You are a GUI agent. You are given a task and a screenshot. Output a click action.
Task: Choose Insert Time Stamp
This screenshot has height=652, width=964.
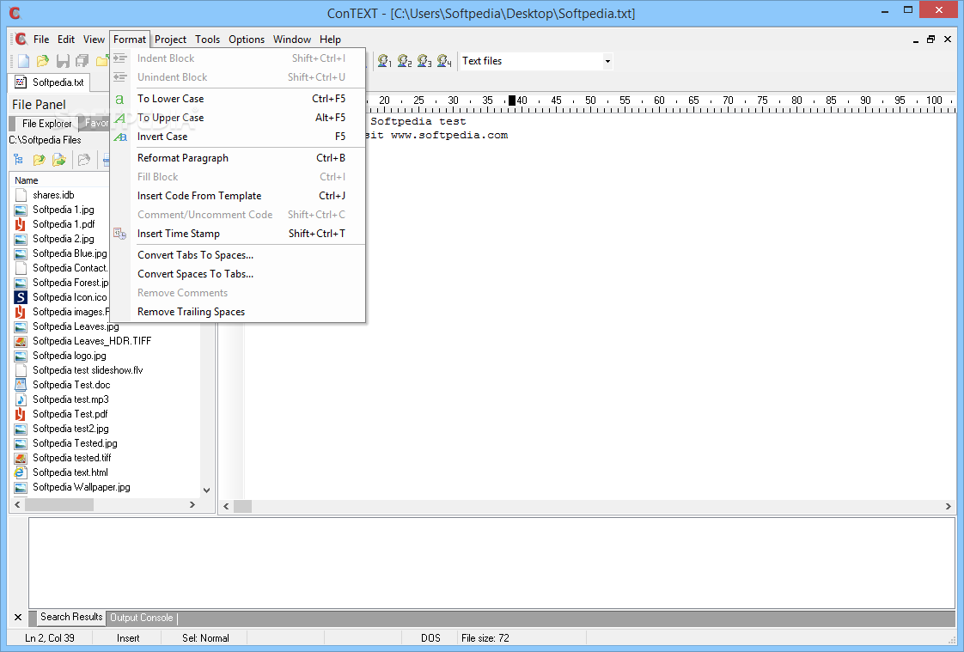[x=238, y=234]
